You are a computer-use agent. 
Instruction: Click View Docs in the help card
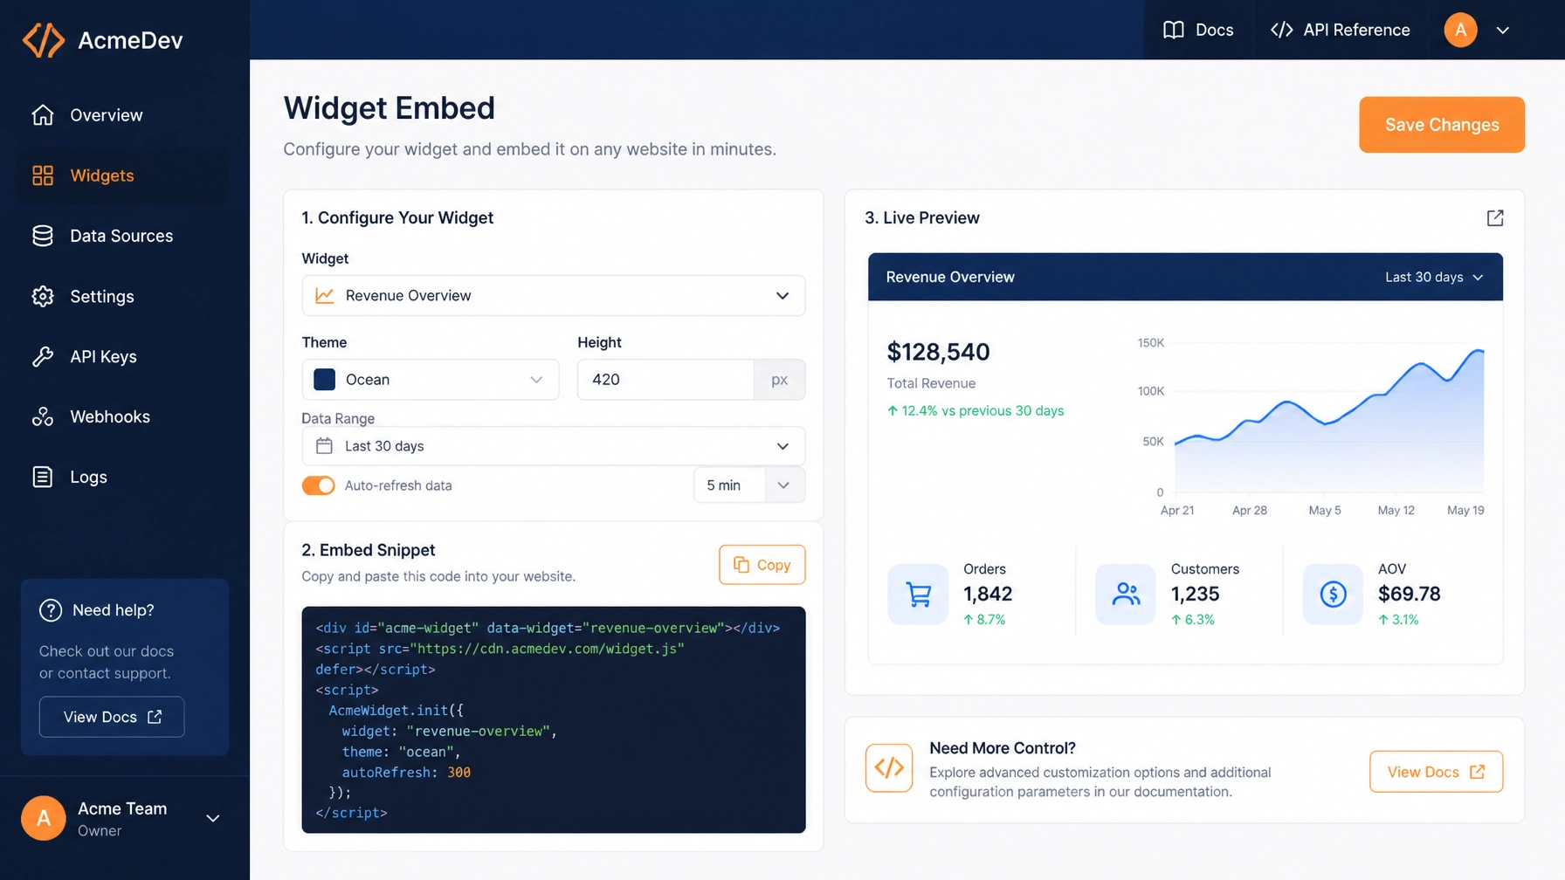coord(112,717)
